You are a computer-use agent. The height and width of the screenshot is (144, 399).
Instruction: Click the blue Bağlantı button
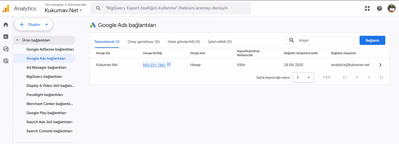click(372, 40)
